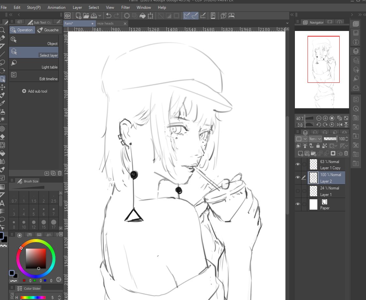The image size is (366, 300).
Task: Delete the selected layer with trash icon
Action: (346, 153)
